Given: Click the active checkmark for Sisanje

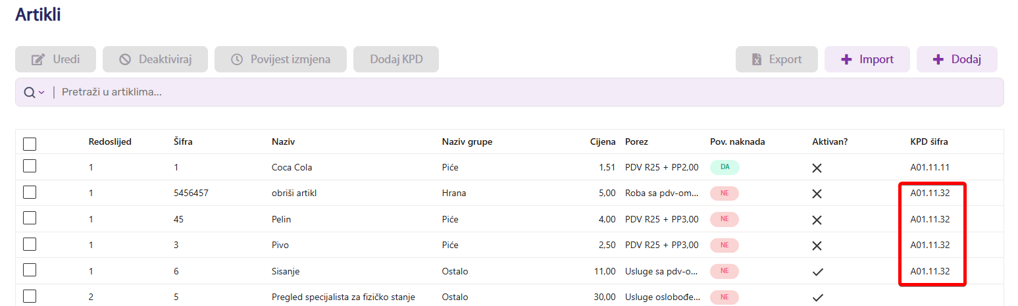Looking at the screenshot, I should point(817,271).
